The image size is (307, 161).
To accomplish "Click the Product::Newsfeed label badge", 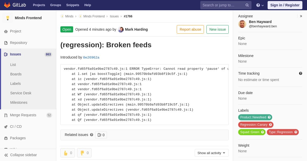I will (255, 117).
